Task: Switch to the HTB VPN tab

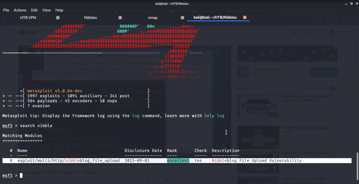Action: tap(28, 17)
